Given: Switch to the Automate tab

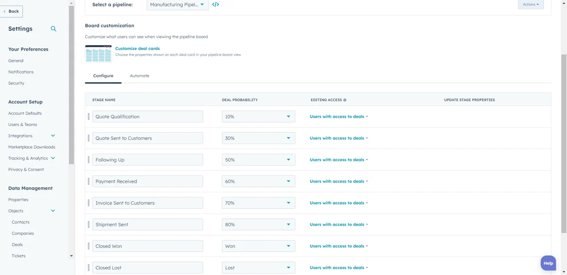Looking at the screenshot, I should 139,76.
